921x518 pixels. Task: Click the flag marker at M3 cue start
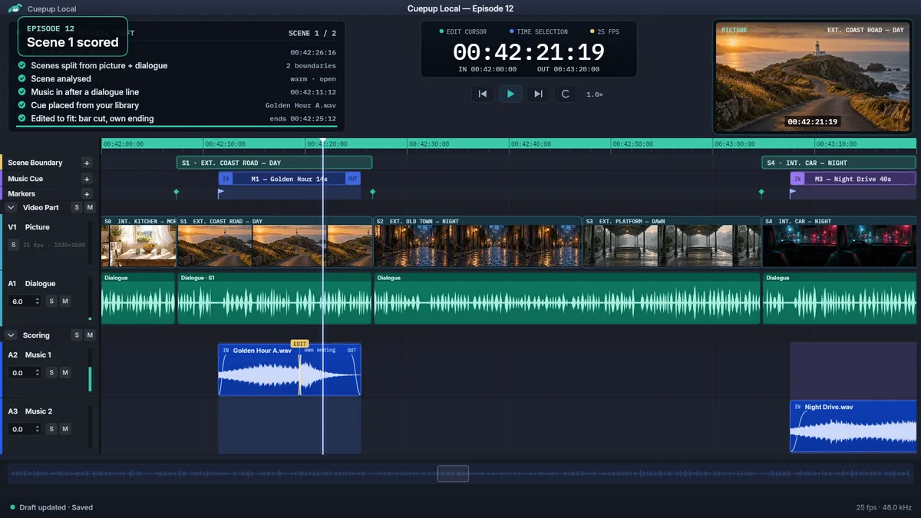[x=793, y=193]
